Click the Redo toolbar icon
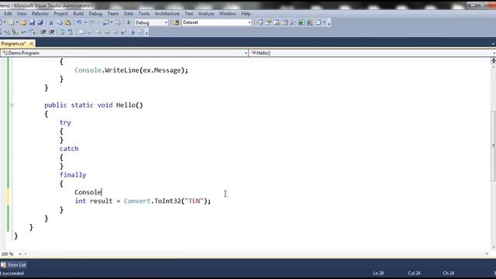 point(92,22)
